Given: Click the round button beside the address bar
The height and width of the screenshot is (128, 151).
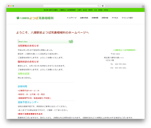Looking at the screenshot, I should (103, 6).
